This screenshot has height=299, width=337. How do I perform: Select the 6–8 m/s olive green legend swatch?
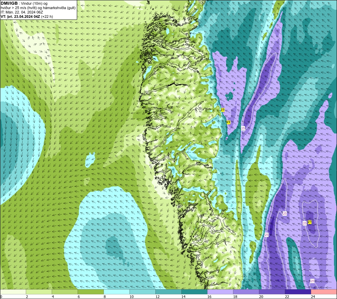[91, 292]
